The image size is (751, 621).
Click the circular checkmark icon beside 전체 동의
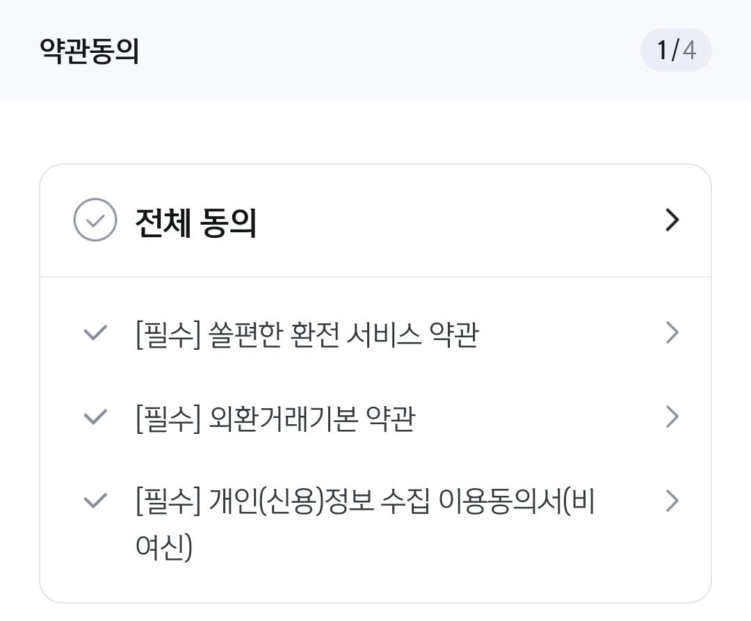[95, 220]
